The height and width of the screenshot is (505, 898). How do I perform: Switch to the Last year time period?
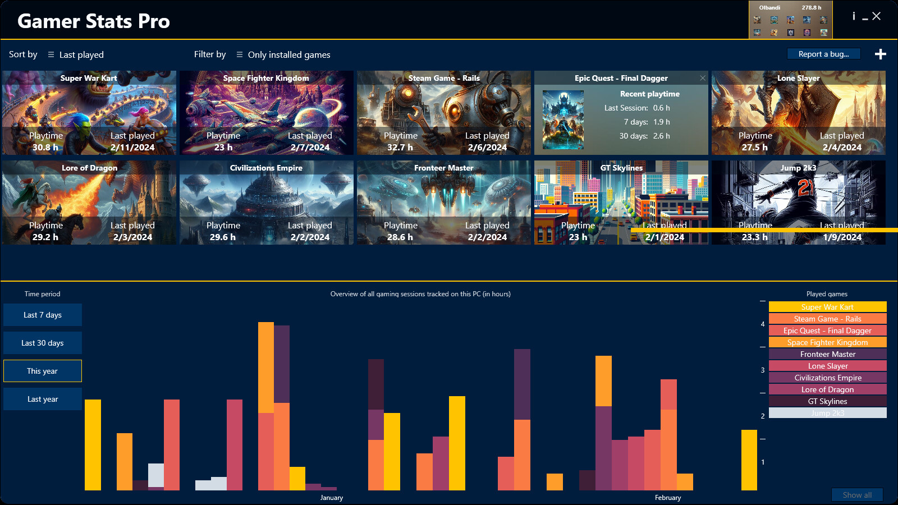point(42,399)
